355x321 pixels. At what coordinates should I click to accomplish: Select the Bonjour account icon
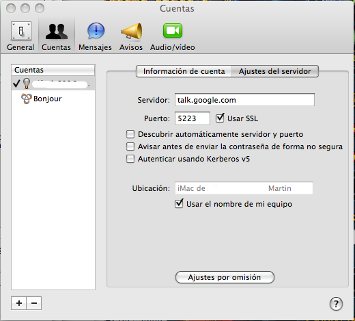tap(27, 99)
